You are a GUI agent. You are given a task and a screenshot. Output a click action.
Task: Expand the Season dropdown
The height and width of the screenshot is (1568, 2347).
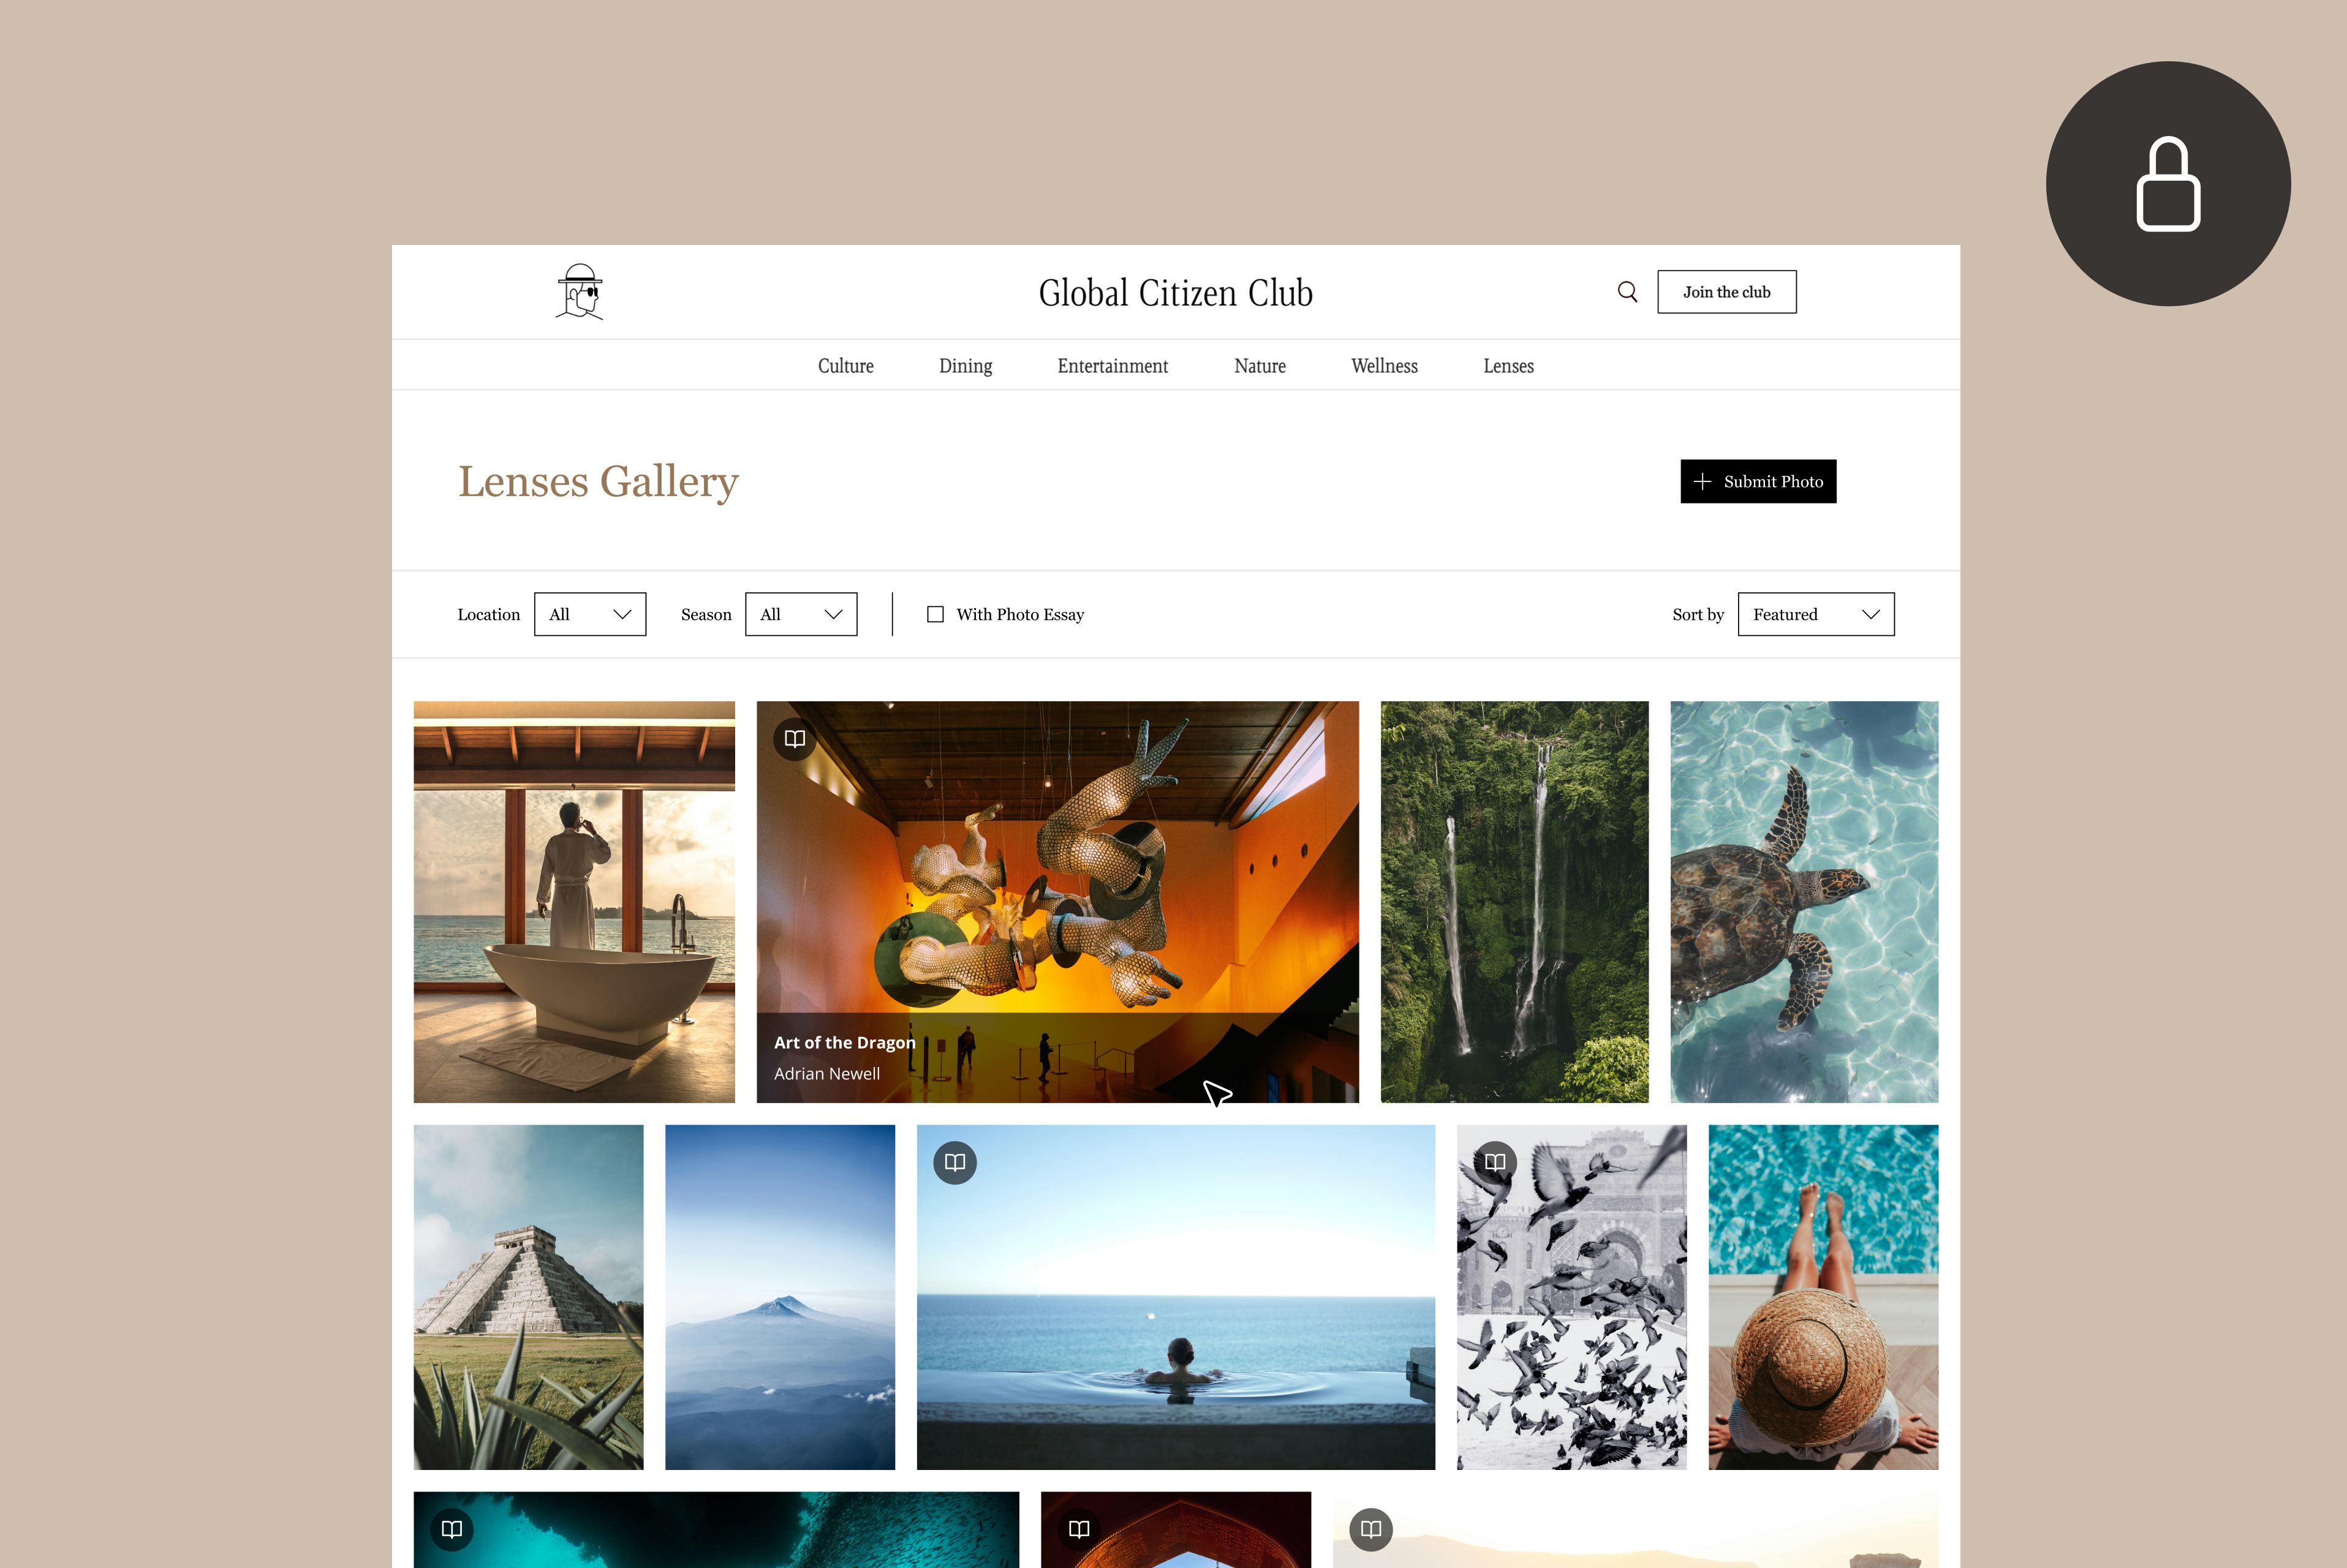[801, 614]
